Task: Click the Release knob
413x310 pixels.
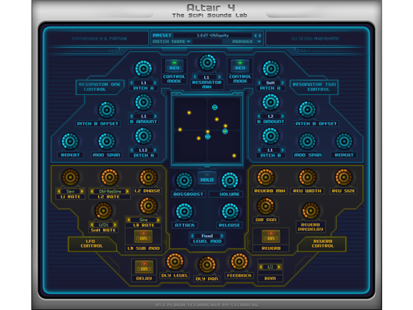Action: [x=230, y=212]
